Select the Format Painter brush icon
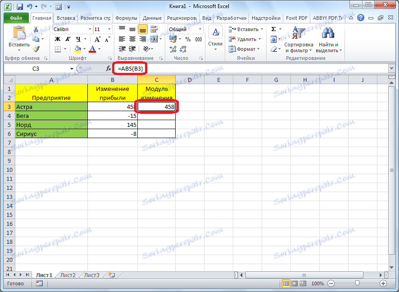This screenshot has height=292, width=399. (x=36, y=49)
